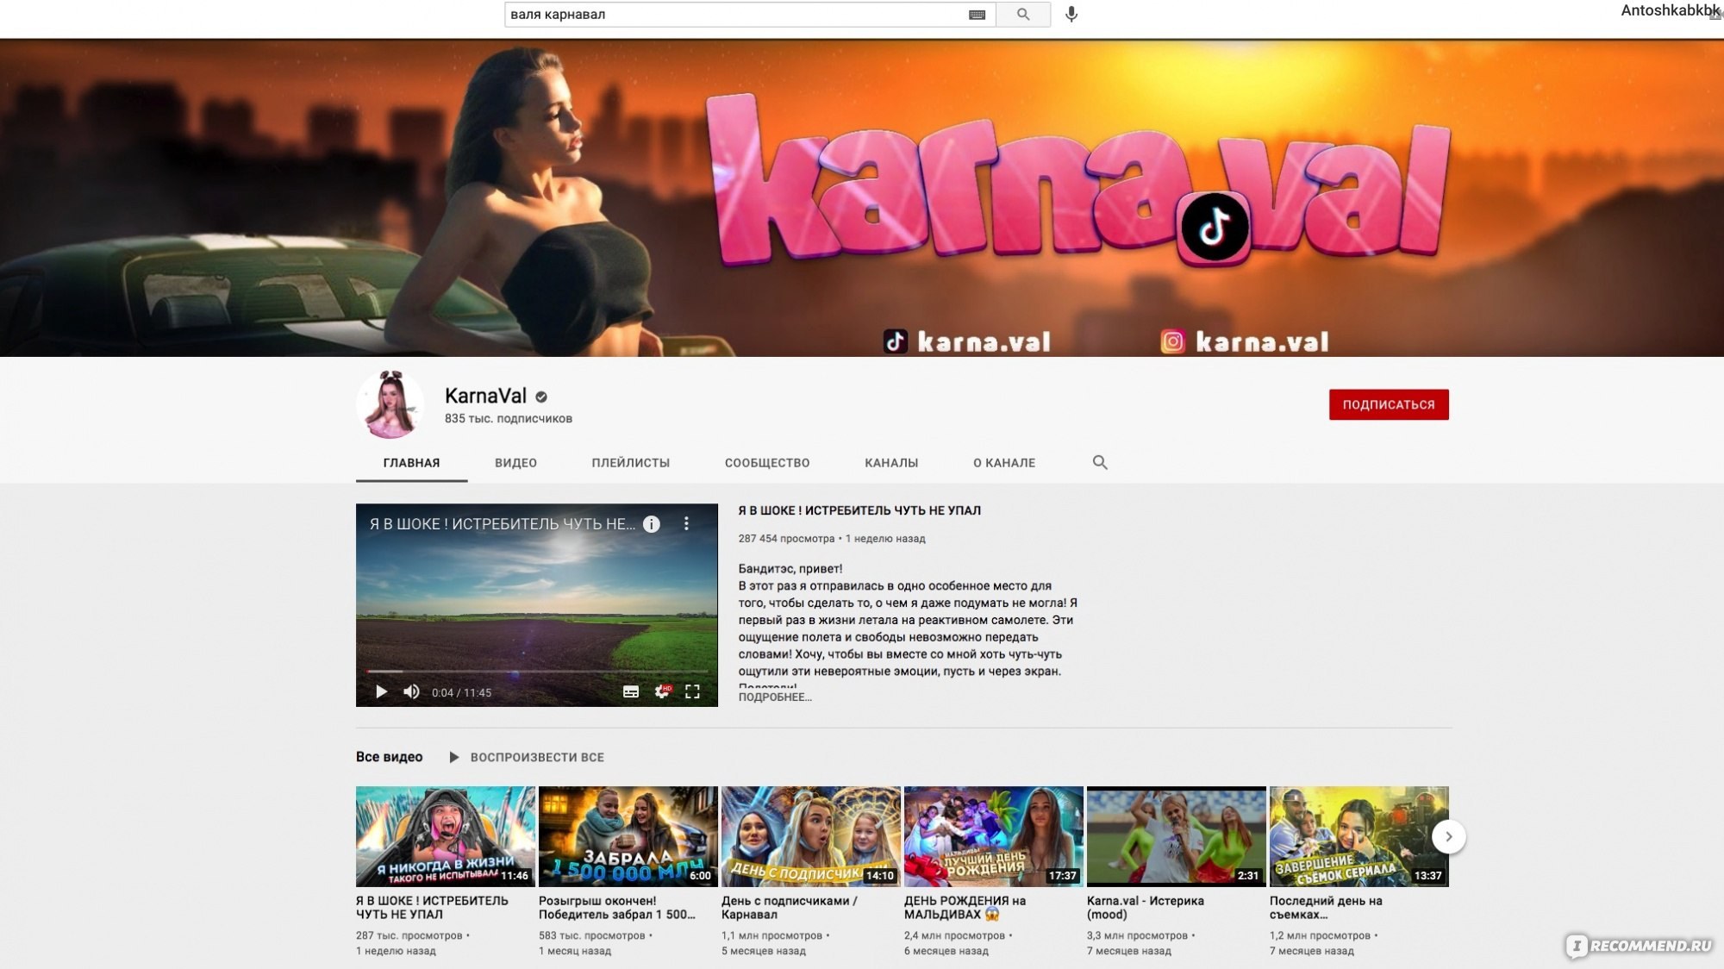This screenshot has width=1724, height=969.
Task: Open player settings gear icon
Action: tap(662, 692)
